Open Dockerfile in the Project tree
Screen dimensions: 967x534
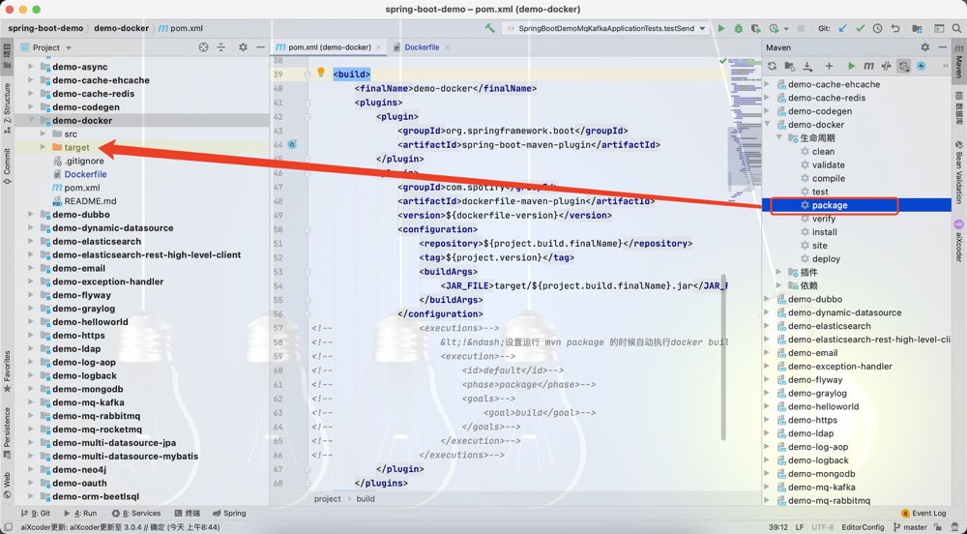85,174
